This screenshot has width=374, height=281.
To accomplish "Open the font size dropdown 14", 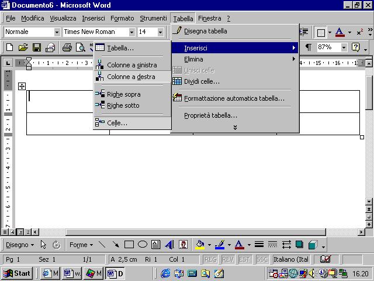I will 160,32.
